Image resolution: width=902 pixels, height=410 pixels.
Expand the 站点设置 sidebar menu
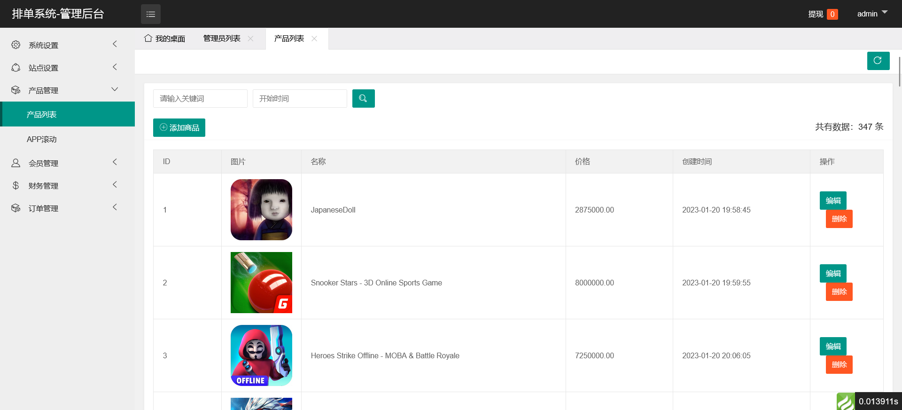click(64, 68)
